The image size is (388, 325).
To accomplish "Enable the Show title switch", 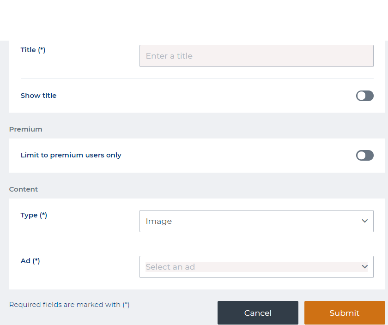I will click(x=364, y=96).
